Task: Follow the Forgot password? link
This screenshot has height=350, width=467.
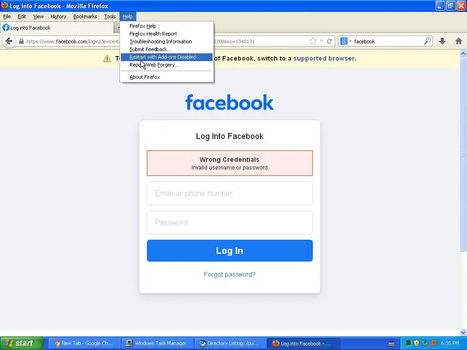Action: pyautogui.click(x=230, y=274)
